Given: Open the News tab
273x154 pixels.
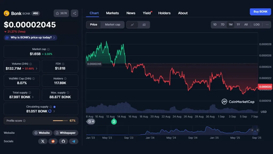Looking at the screenshot, I should 131,13.
